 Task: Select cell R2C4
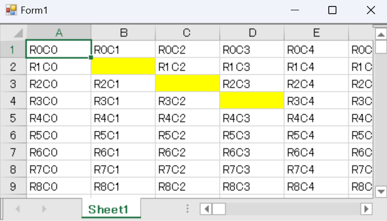click(316, 84)
